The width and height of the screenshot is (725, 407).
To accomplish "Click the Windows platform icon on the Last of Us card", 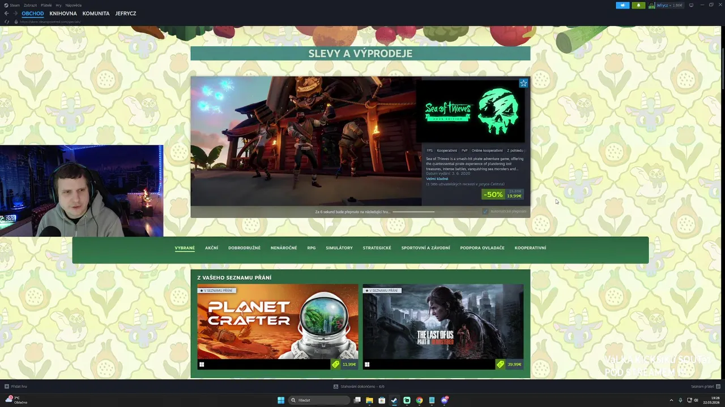I will coord(366,365).
